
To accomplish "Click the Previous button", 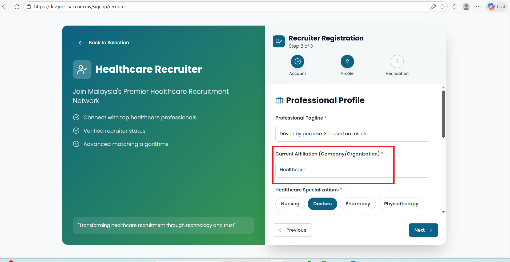I will (292, 230).
